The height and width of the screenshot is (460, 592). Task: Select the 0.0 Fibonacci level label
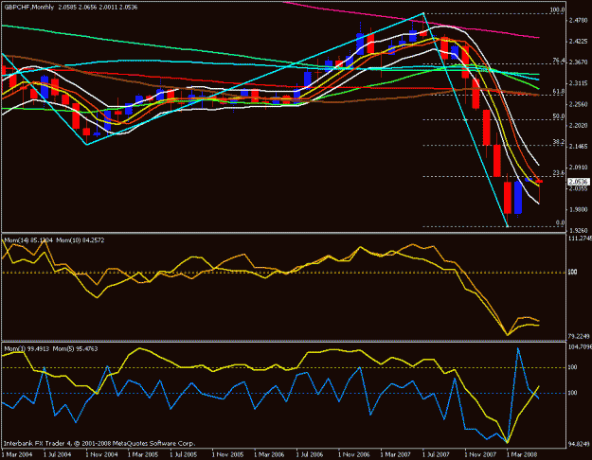pos(560,223)
